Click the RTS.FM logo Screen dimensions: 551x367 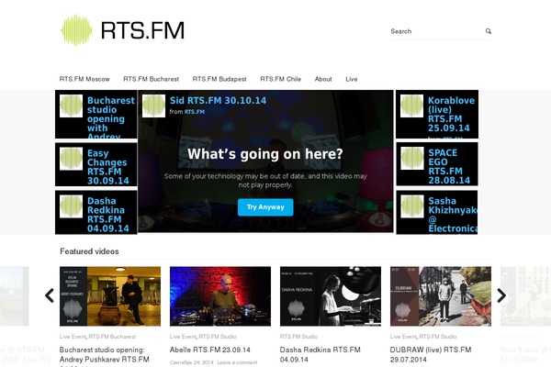(122, 30)
